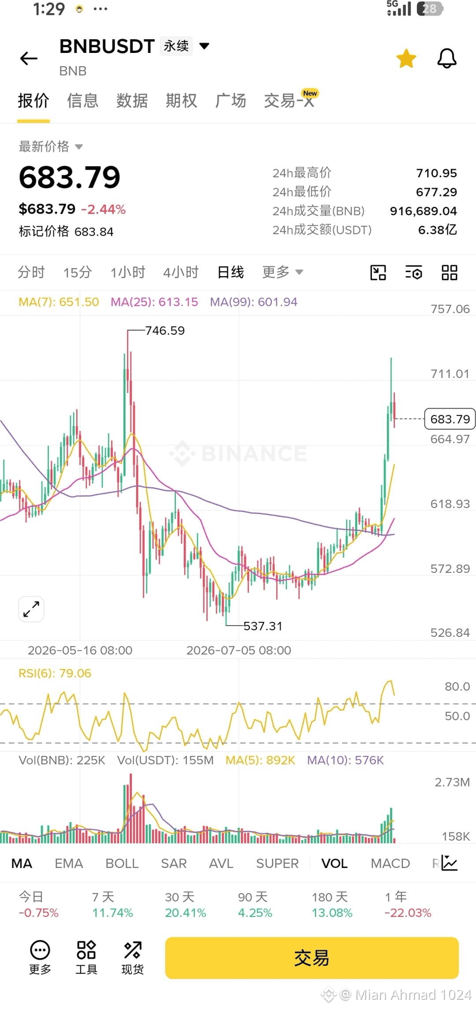The height and width of the screenshot is (1009, 476).
Task: Tap the yellow 交易 button
Action: point(312,958)
